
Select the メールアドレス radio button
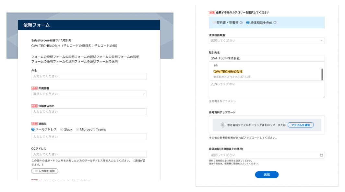click(x=33, y=129)
